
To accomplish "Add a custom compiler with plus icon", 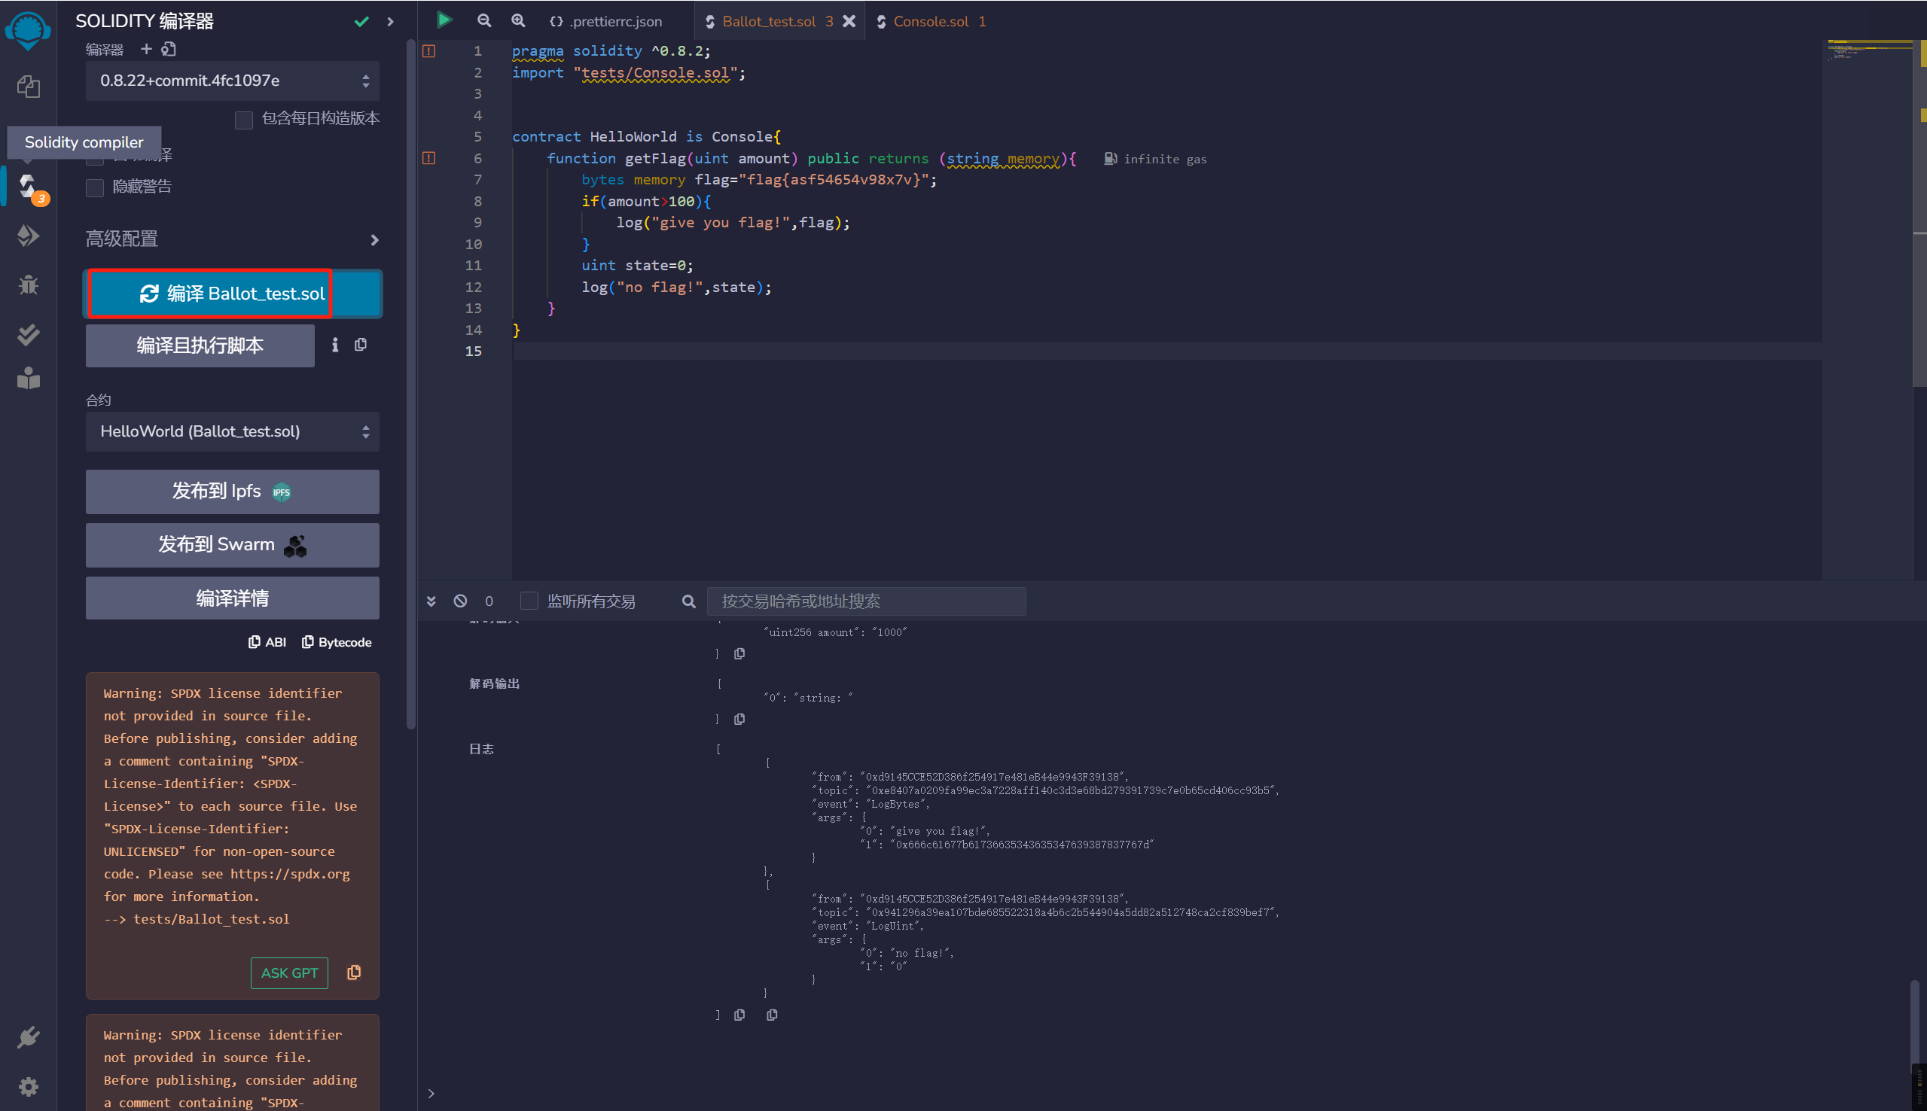I will pyautogui.click(x=147, y=49).
